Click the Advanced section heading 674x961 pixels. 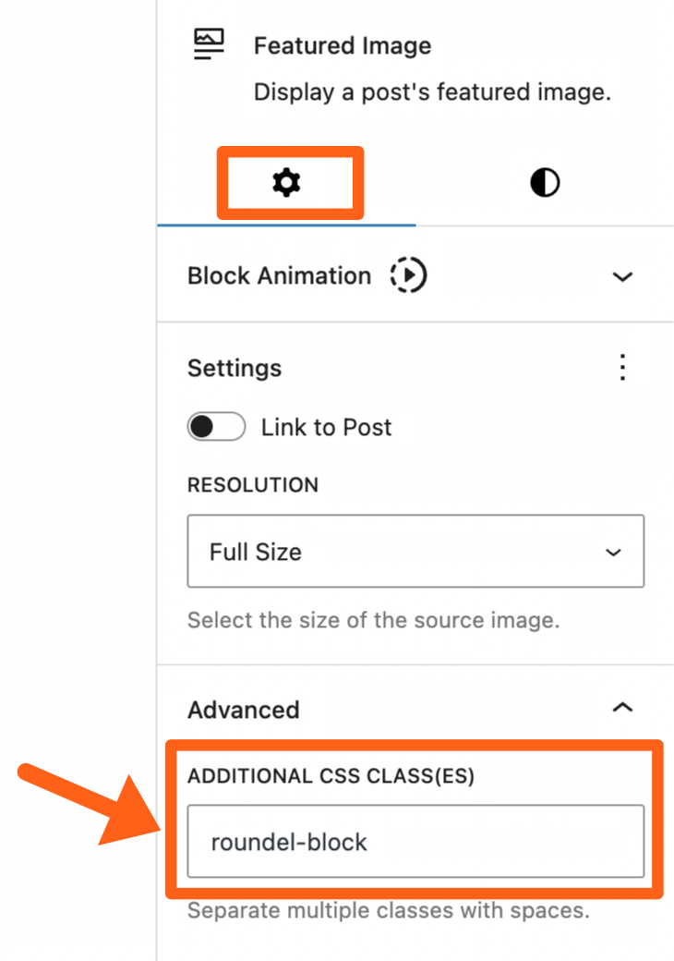click(244, 710)
